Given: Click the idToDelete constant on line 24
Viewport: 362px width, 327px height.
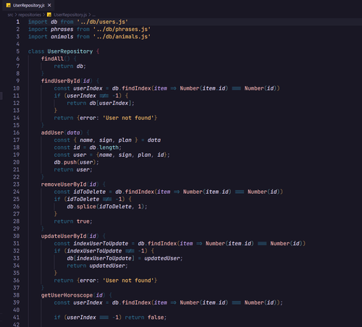Looking at the screenshot, I should click(90, 192).
